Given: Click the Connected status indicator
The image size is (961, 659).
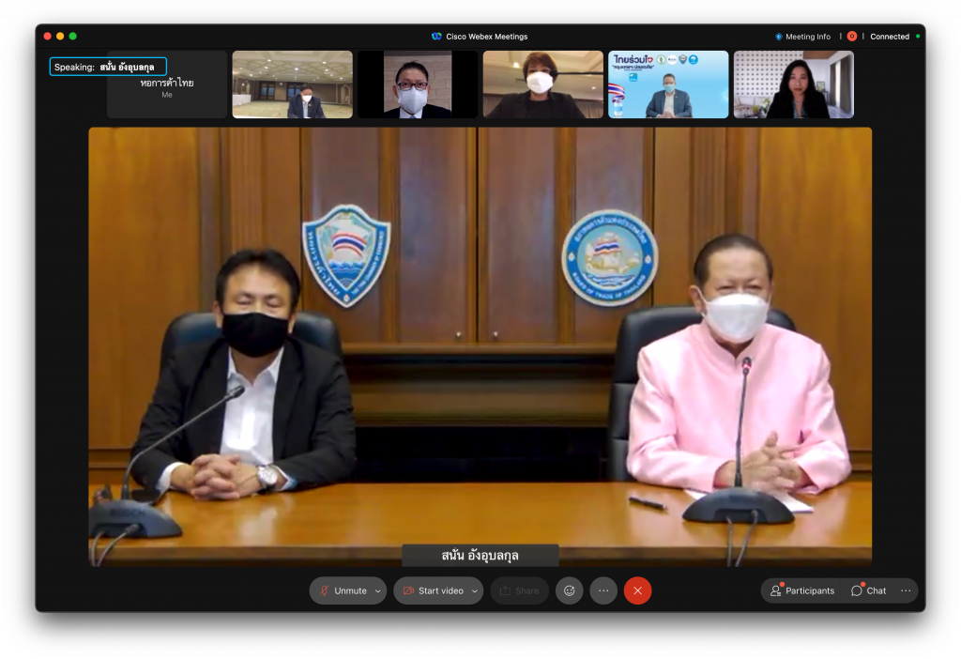Looking at the screenshot, I should tap(893, 37).
